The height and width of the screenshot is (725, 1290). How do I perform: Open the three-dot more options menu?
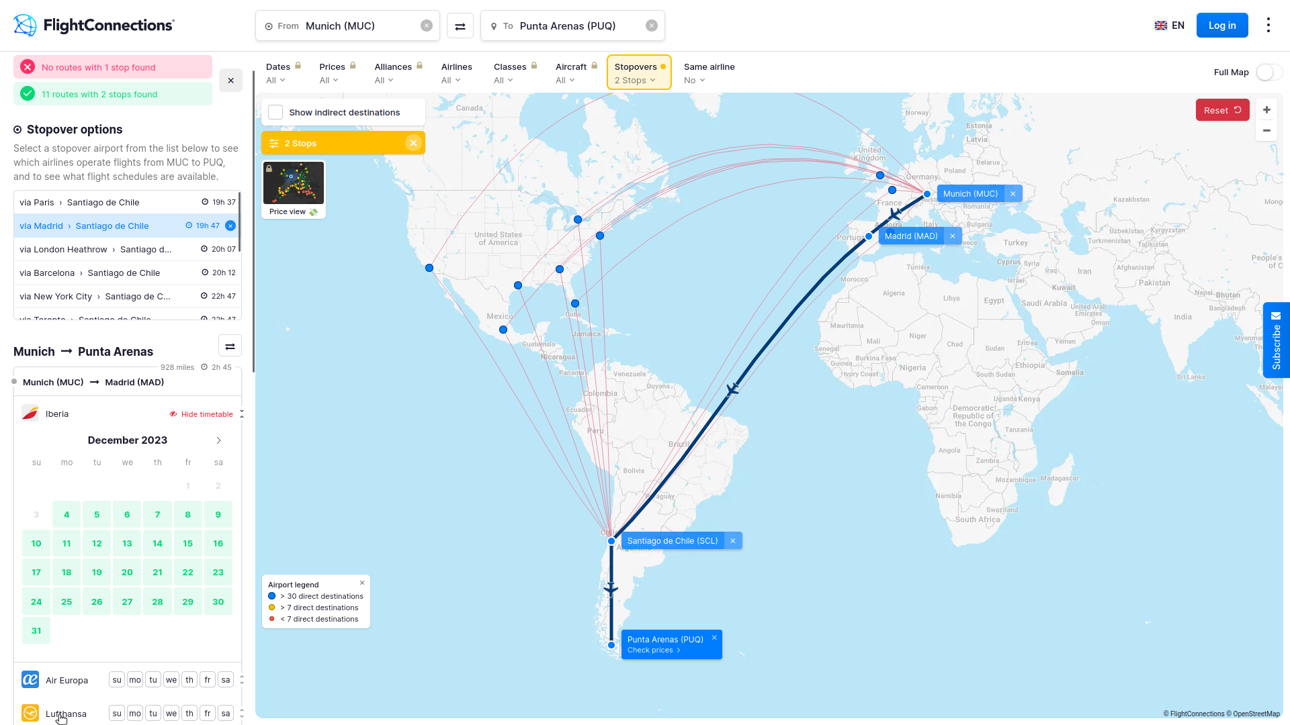[x=1268, y=26]
